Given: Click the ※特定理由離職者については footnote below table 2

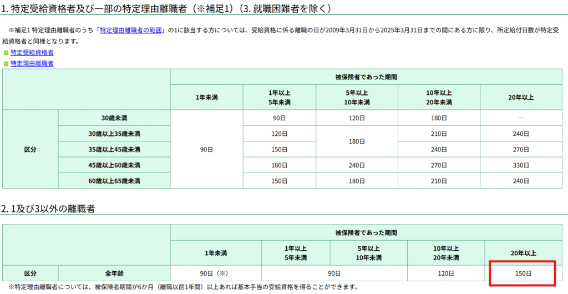Looking at the screenshot, I should tap(183, 287).
